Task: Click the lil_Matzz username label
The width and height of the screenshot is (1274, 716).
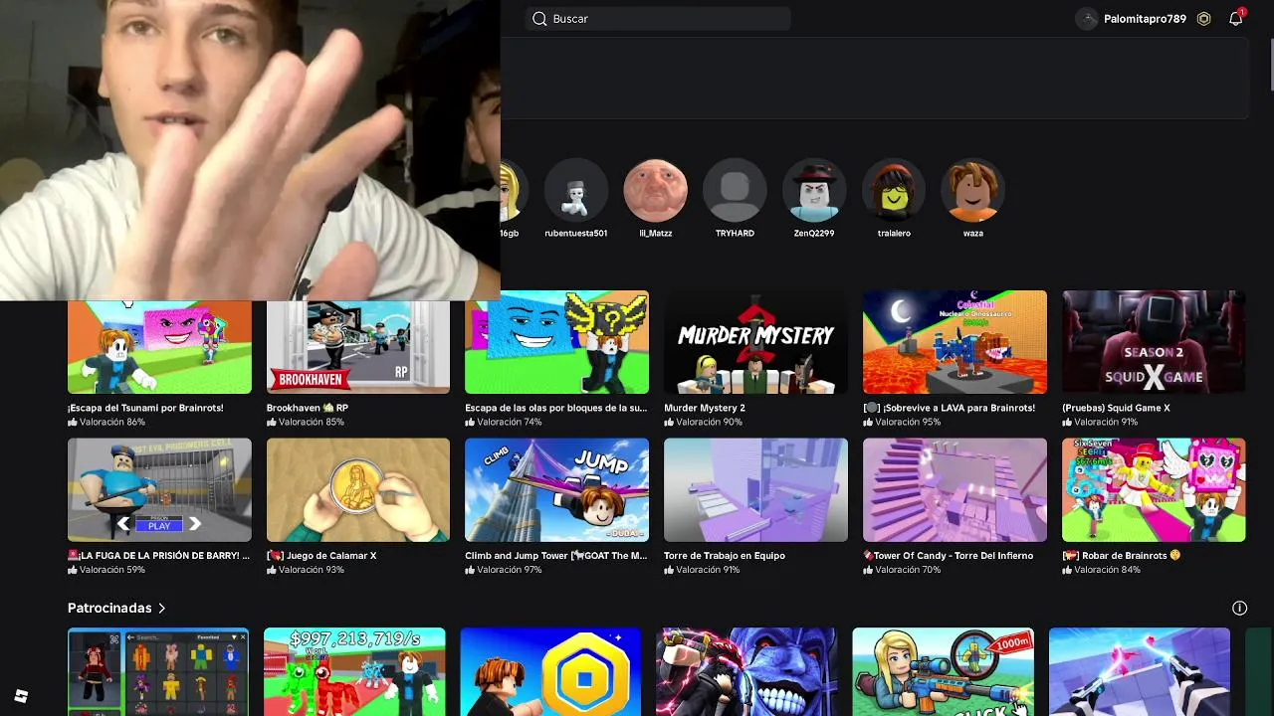Action: 655,233
